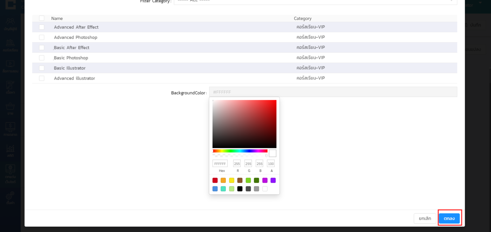
Task: Pick the yellow preset color swatch
Action: (x=231, y=180)
